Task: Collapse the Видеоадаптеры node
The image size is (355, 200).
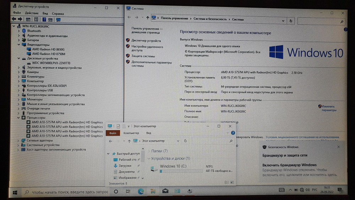Action: (19, 45)
